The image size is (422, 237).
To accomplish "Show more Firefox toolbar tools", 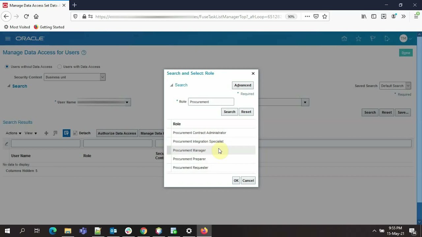I will pos(404,16).
